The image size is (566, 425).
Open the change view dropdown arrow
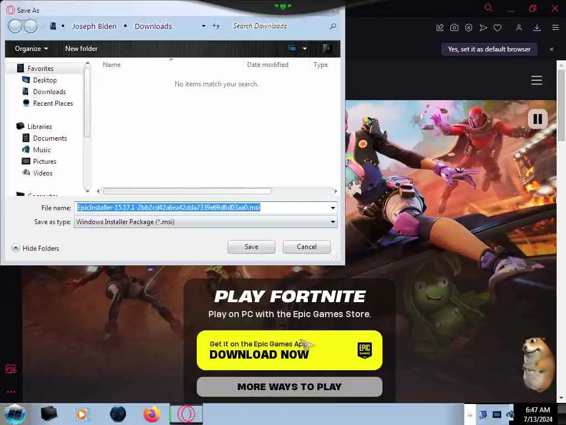click(x=305, y=49)
